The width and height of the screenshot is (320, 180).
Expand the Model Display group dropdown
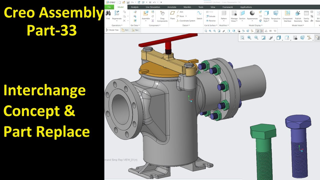coord(255,25)
